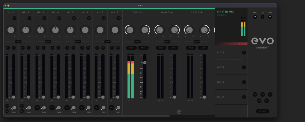Click the MON mono button
The height and width of the screenshot is (122, 305).
coord(263,94)
